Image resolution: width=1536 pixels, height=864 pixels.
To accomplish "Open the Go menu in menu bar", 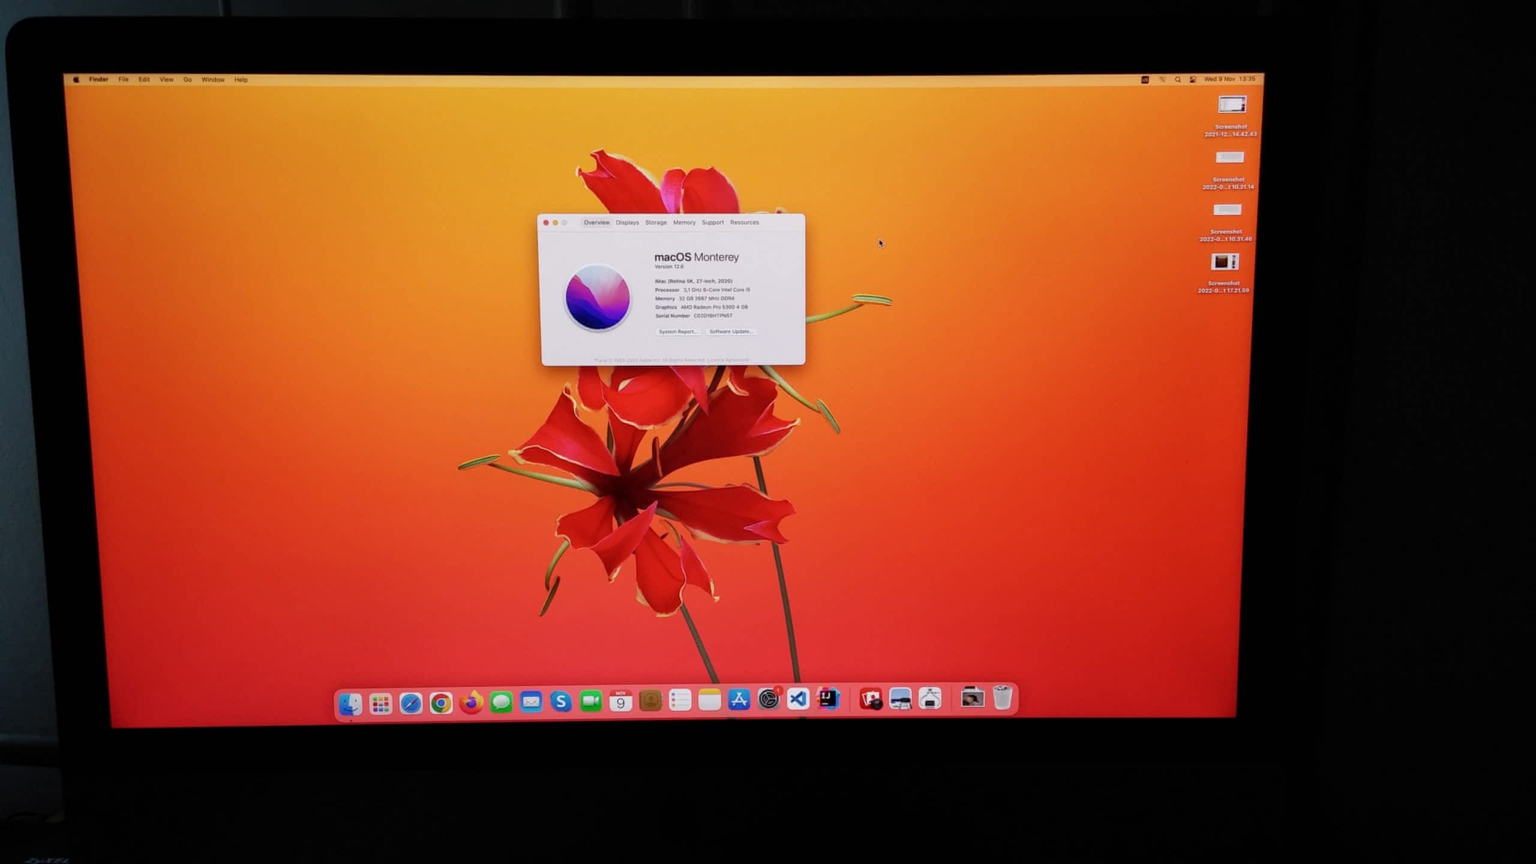I will tap(187, 80).
